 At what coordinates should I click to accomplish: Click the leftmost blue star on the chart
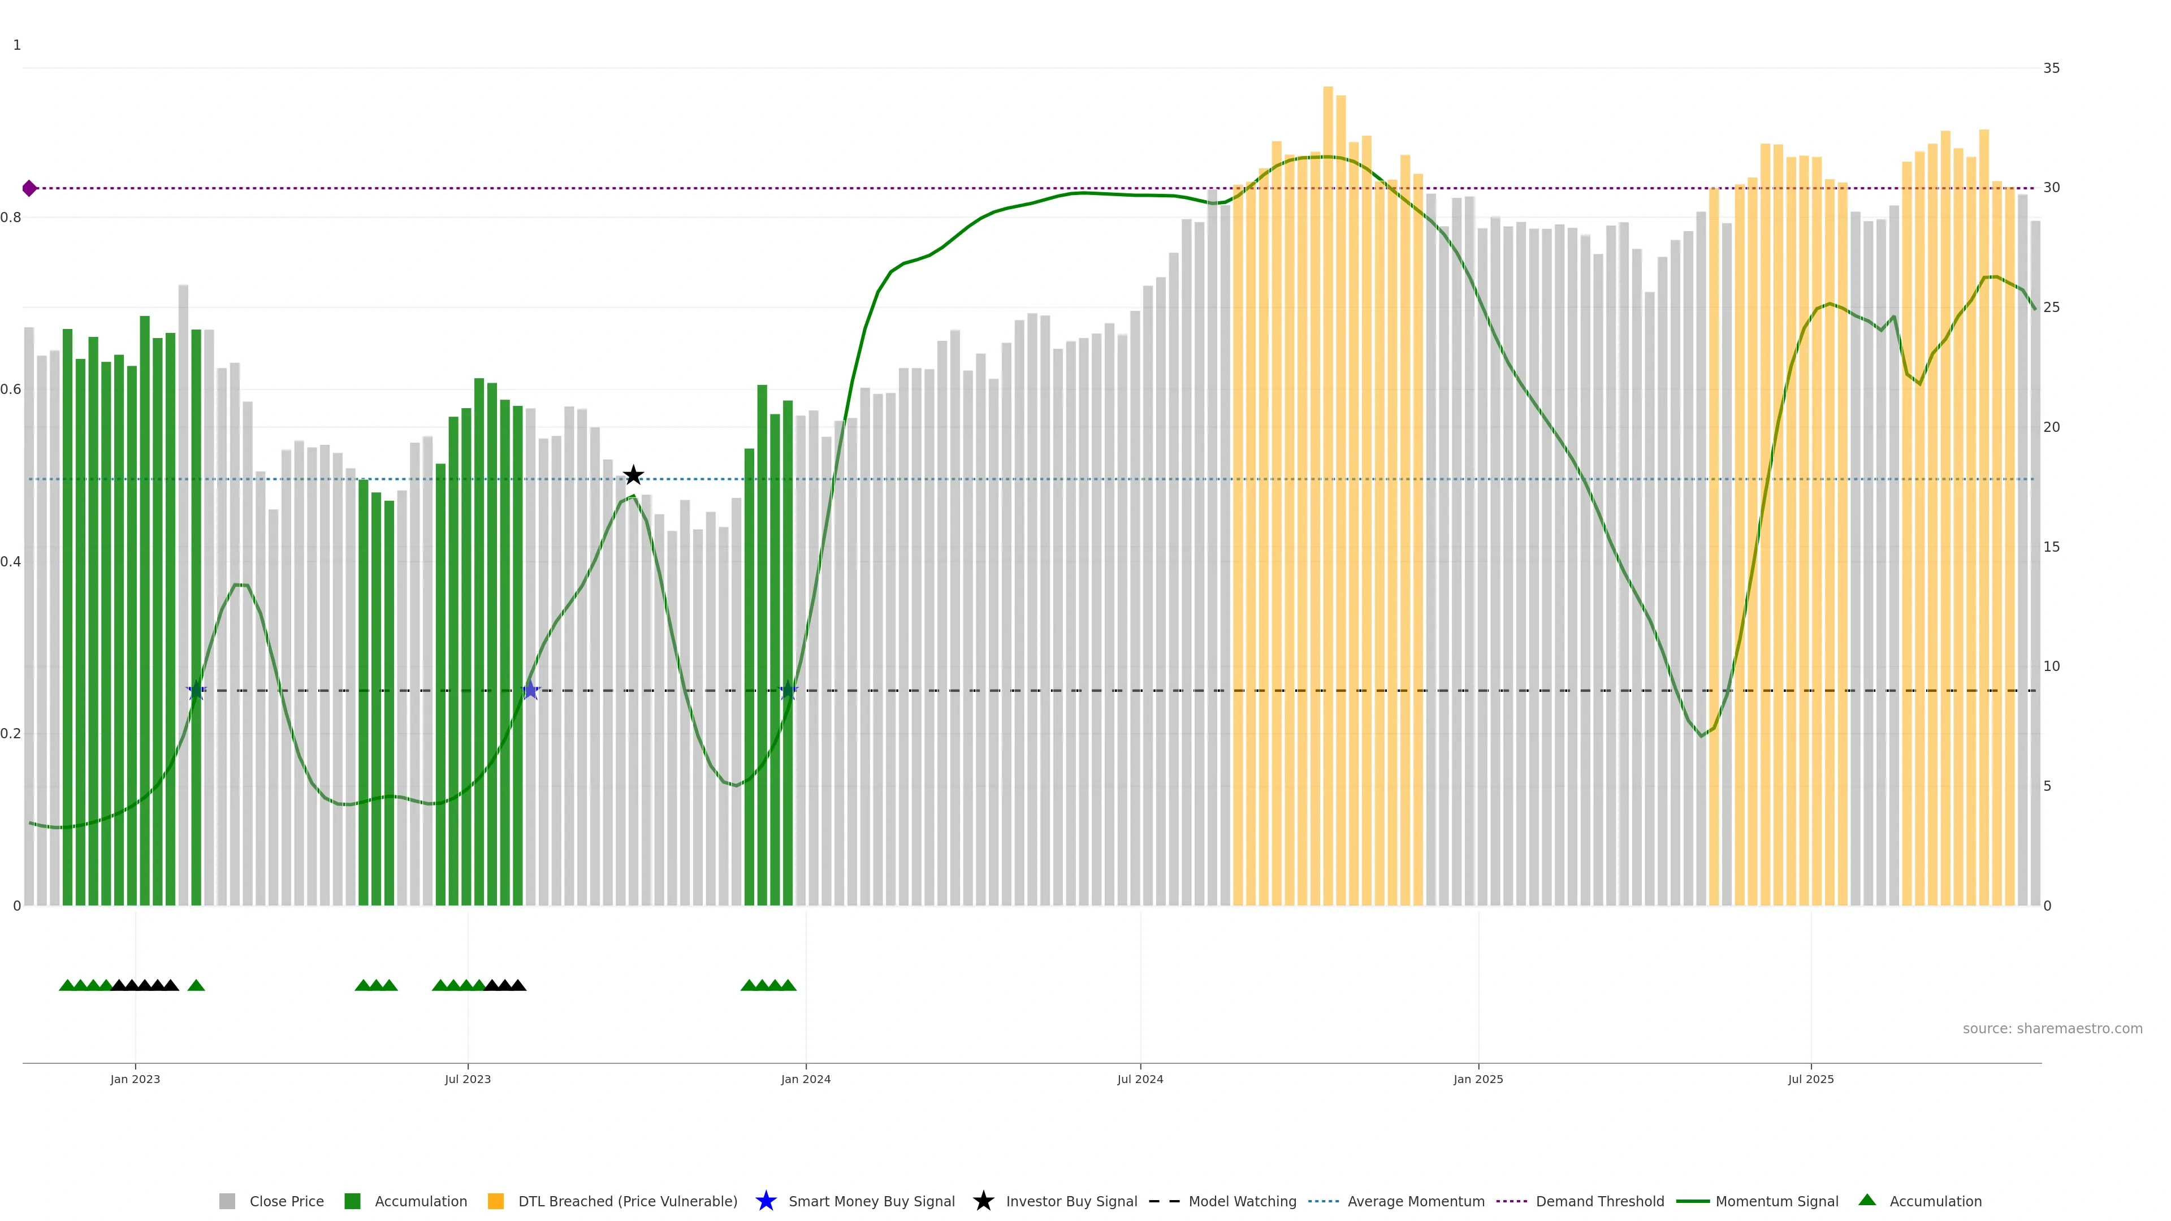pos(196,690)
